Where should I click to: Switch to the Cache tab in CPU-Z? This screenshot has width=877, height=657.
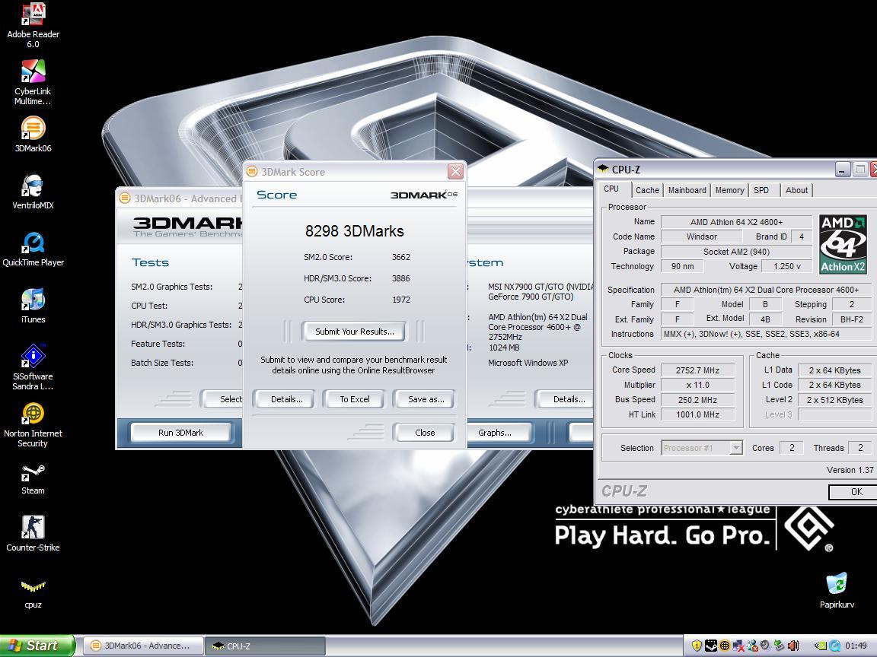647,190
